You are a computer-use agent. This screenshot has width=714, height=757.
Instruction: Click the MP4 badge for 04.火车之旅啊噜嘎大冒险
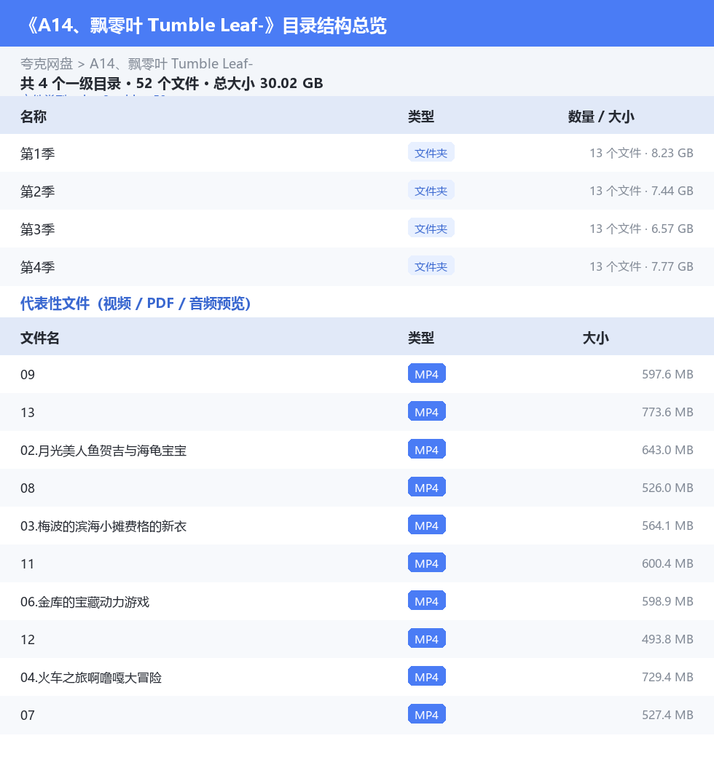click(426, 677)
